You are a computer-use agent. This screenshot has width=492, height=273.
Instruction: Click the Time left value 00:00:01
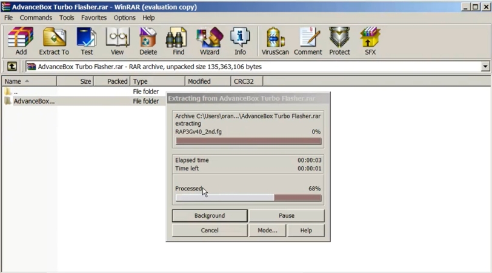click(x=310, y=169)
